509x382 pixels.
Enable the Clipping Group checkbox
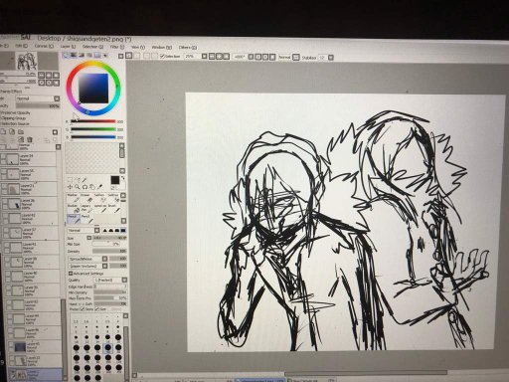pos(2,118)
